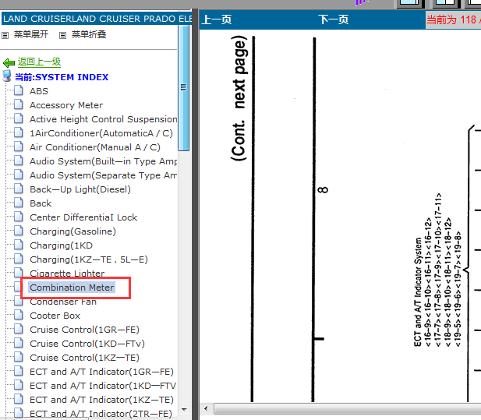Click the page icon beside ABS
Screen dimensions: 481x420
(x=19, y=90)
